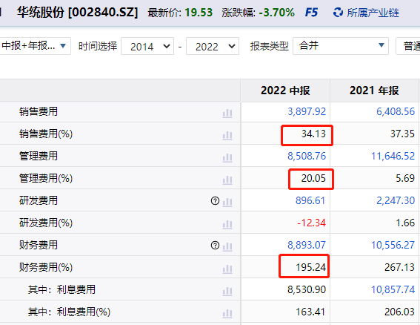Select the 2021 年报 column header
420x325 pixels.
click(374, 91)
